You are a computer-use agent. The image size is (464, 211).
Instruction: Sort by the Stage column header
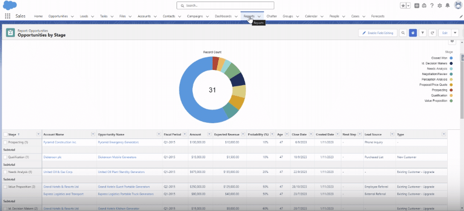point(12,134)
